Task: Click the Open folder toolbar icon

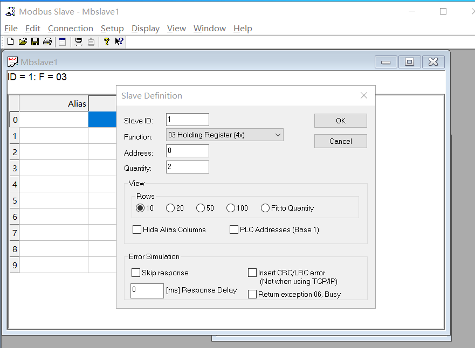Action: coord(23,41)
